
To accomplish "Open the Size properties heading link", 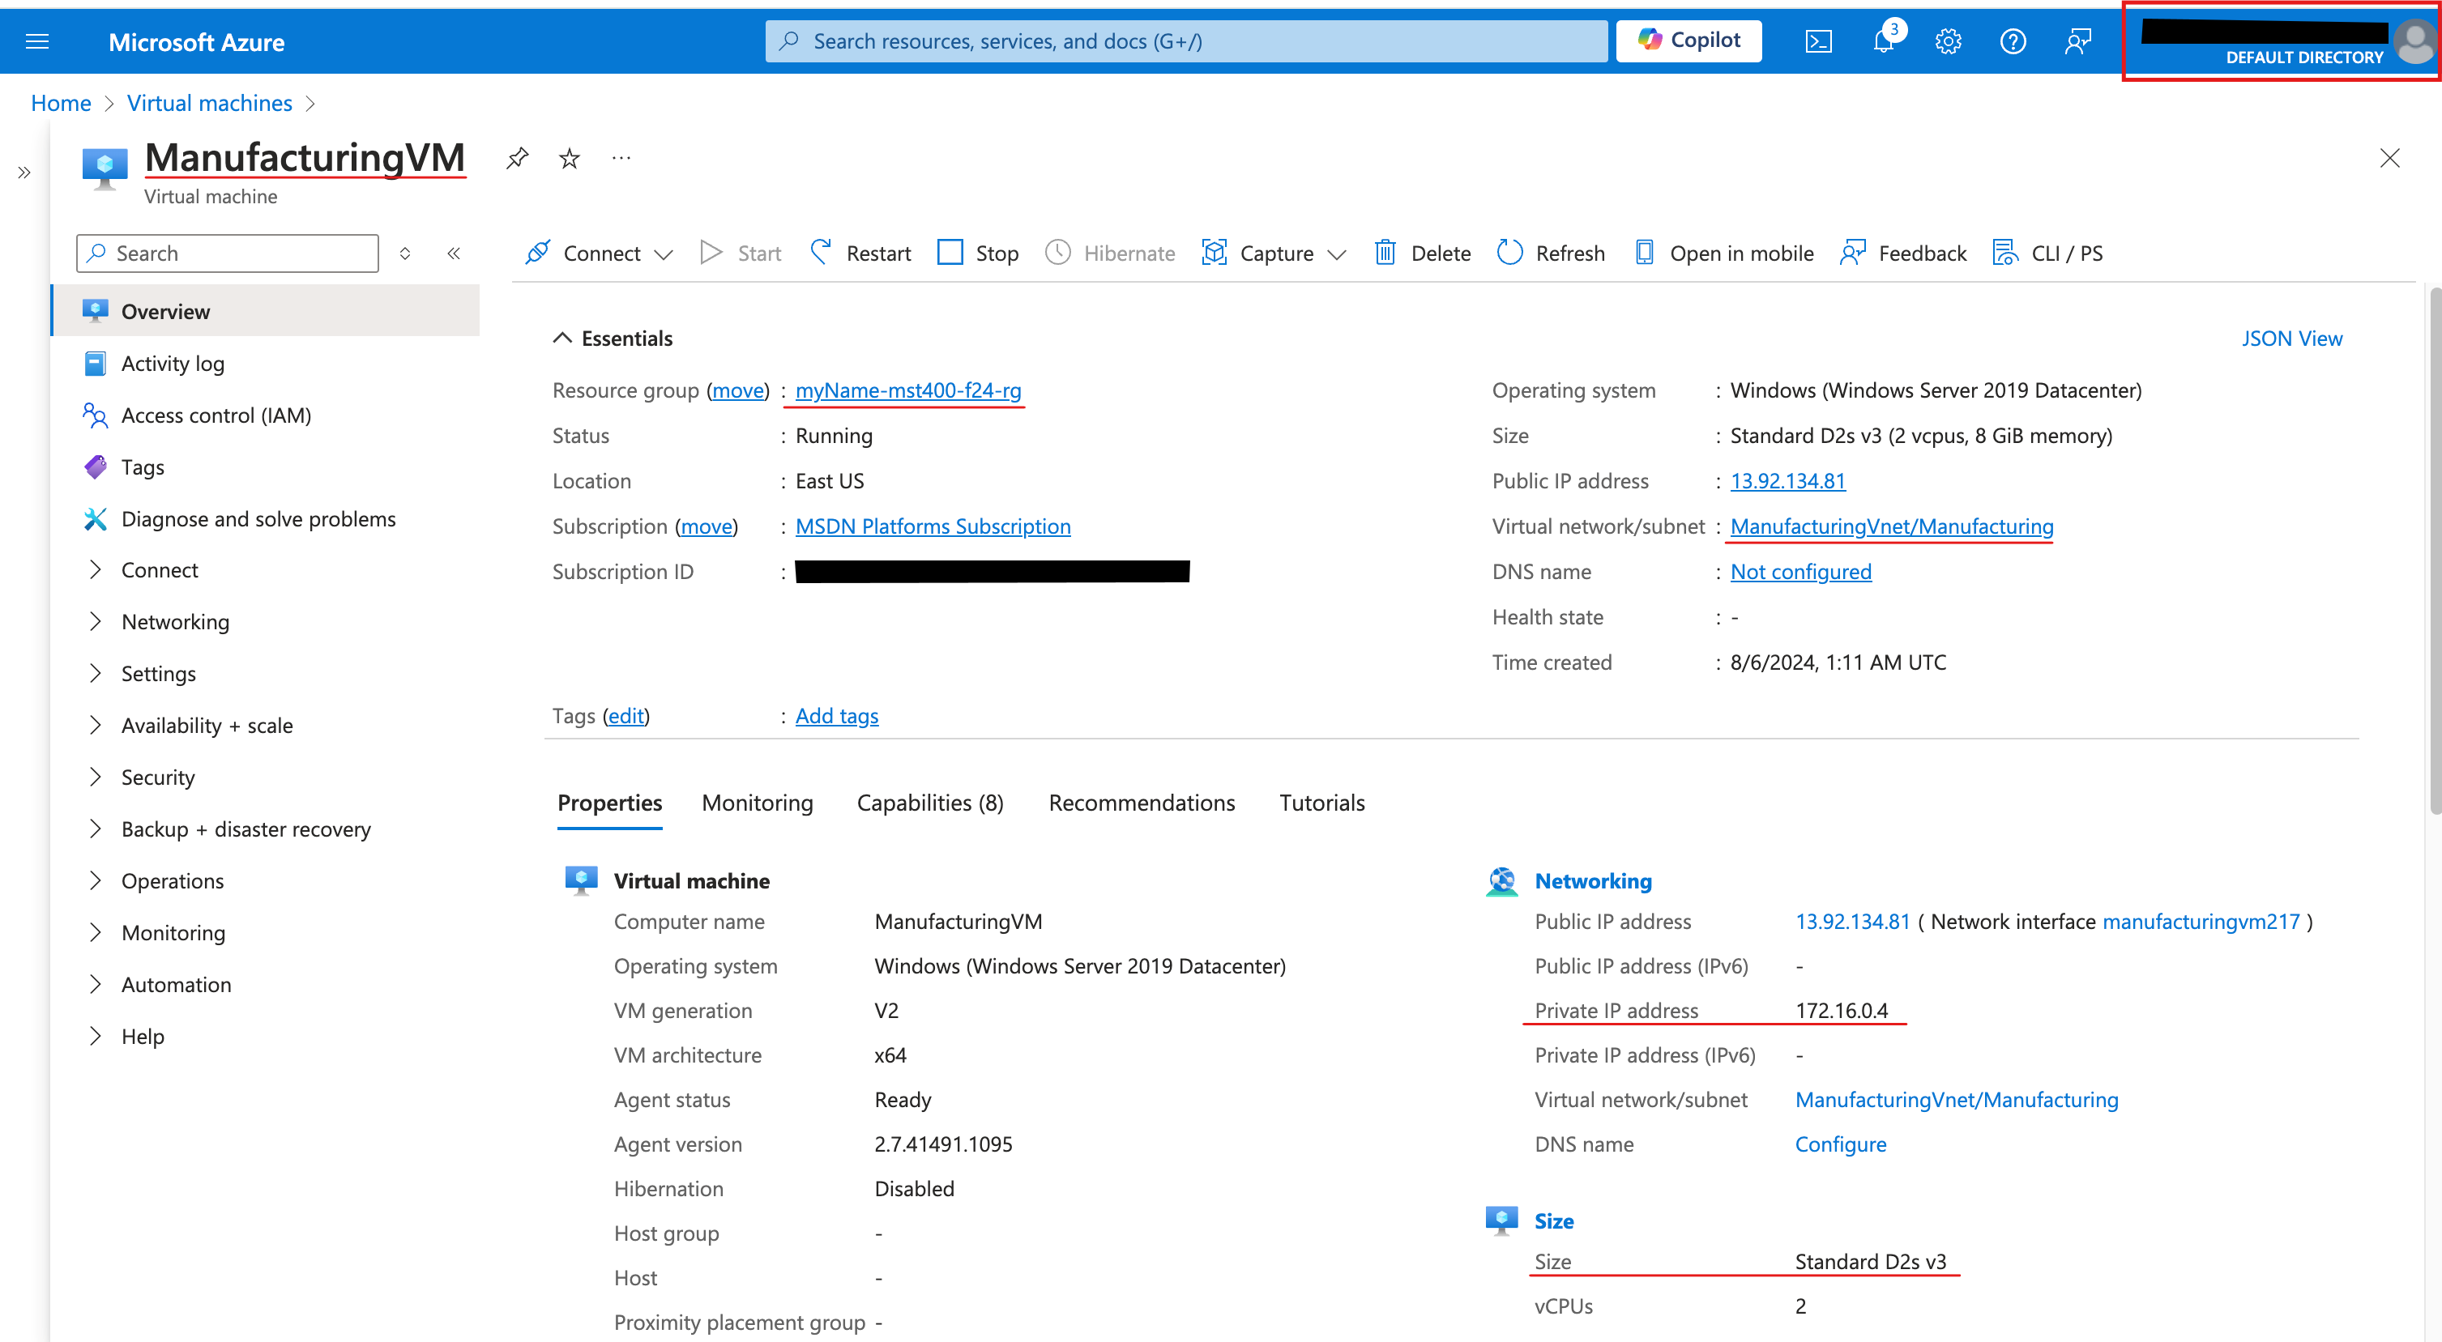I will (1554, 1221).
